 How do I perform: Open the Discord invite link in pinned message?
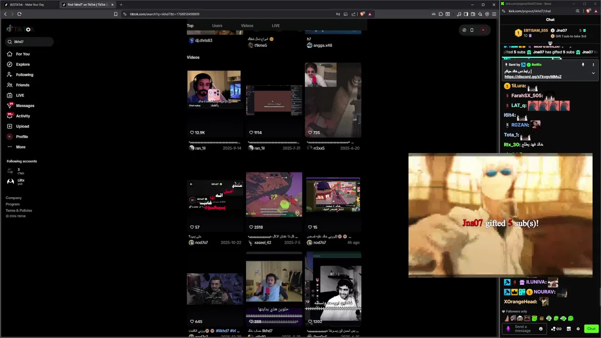[533, 77]
